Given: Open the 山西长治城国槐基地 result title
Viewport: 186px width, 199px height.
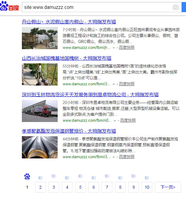Looking at the screenshot, I should click(66, 58).
